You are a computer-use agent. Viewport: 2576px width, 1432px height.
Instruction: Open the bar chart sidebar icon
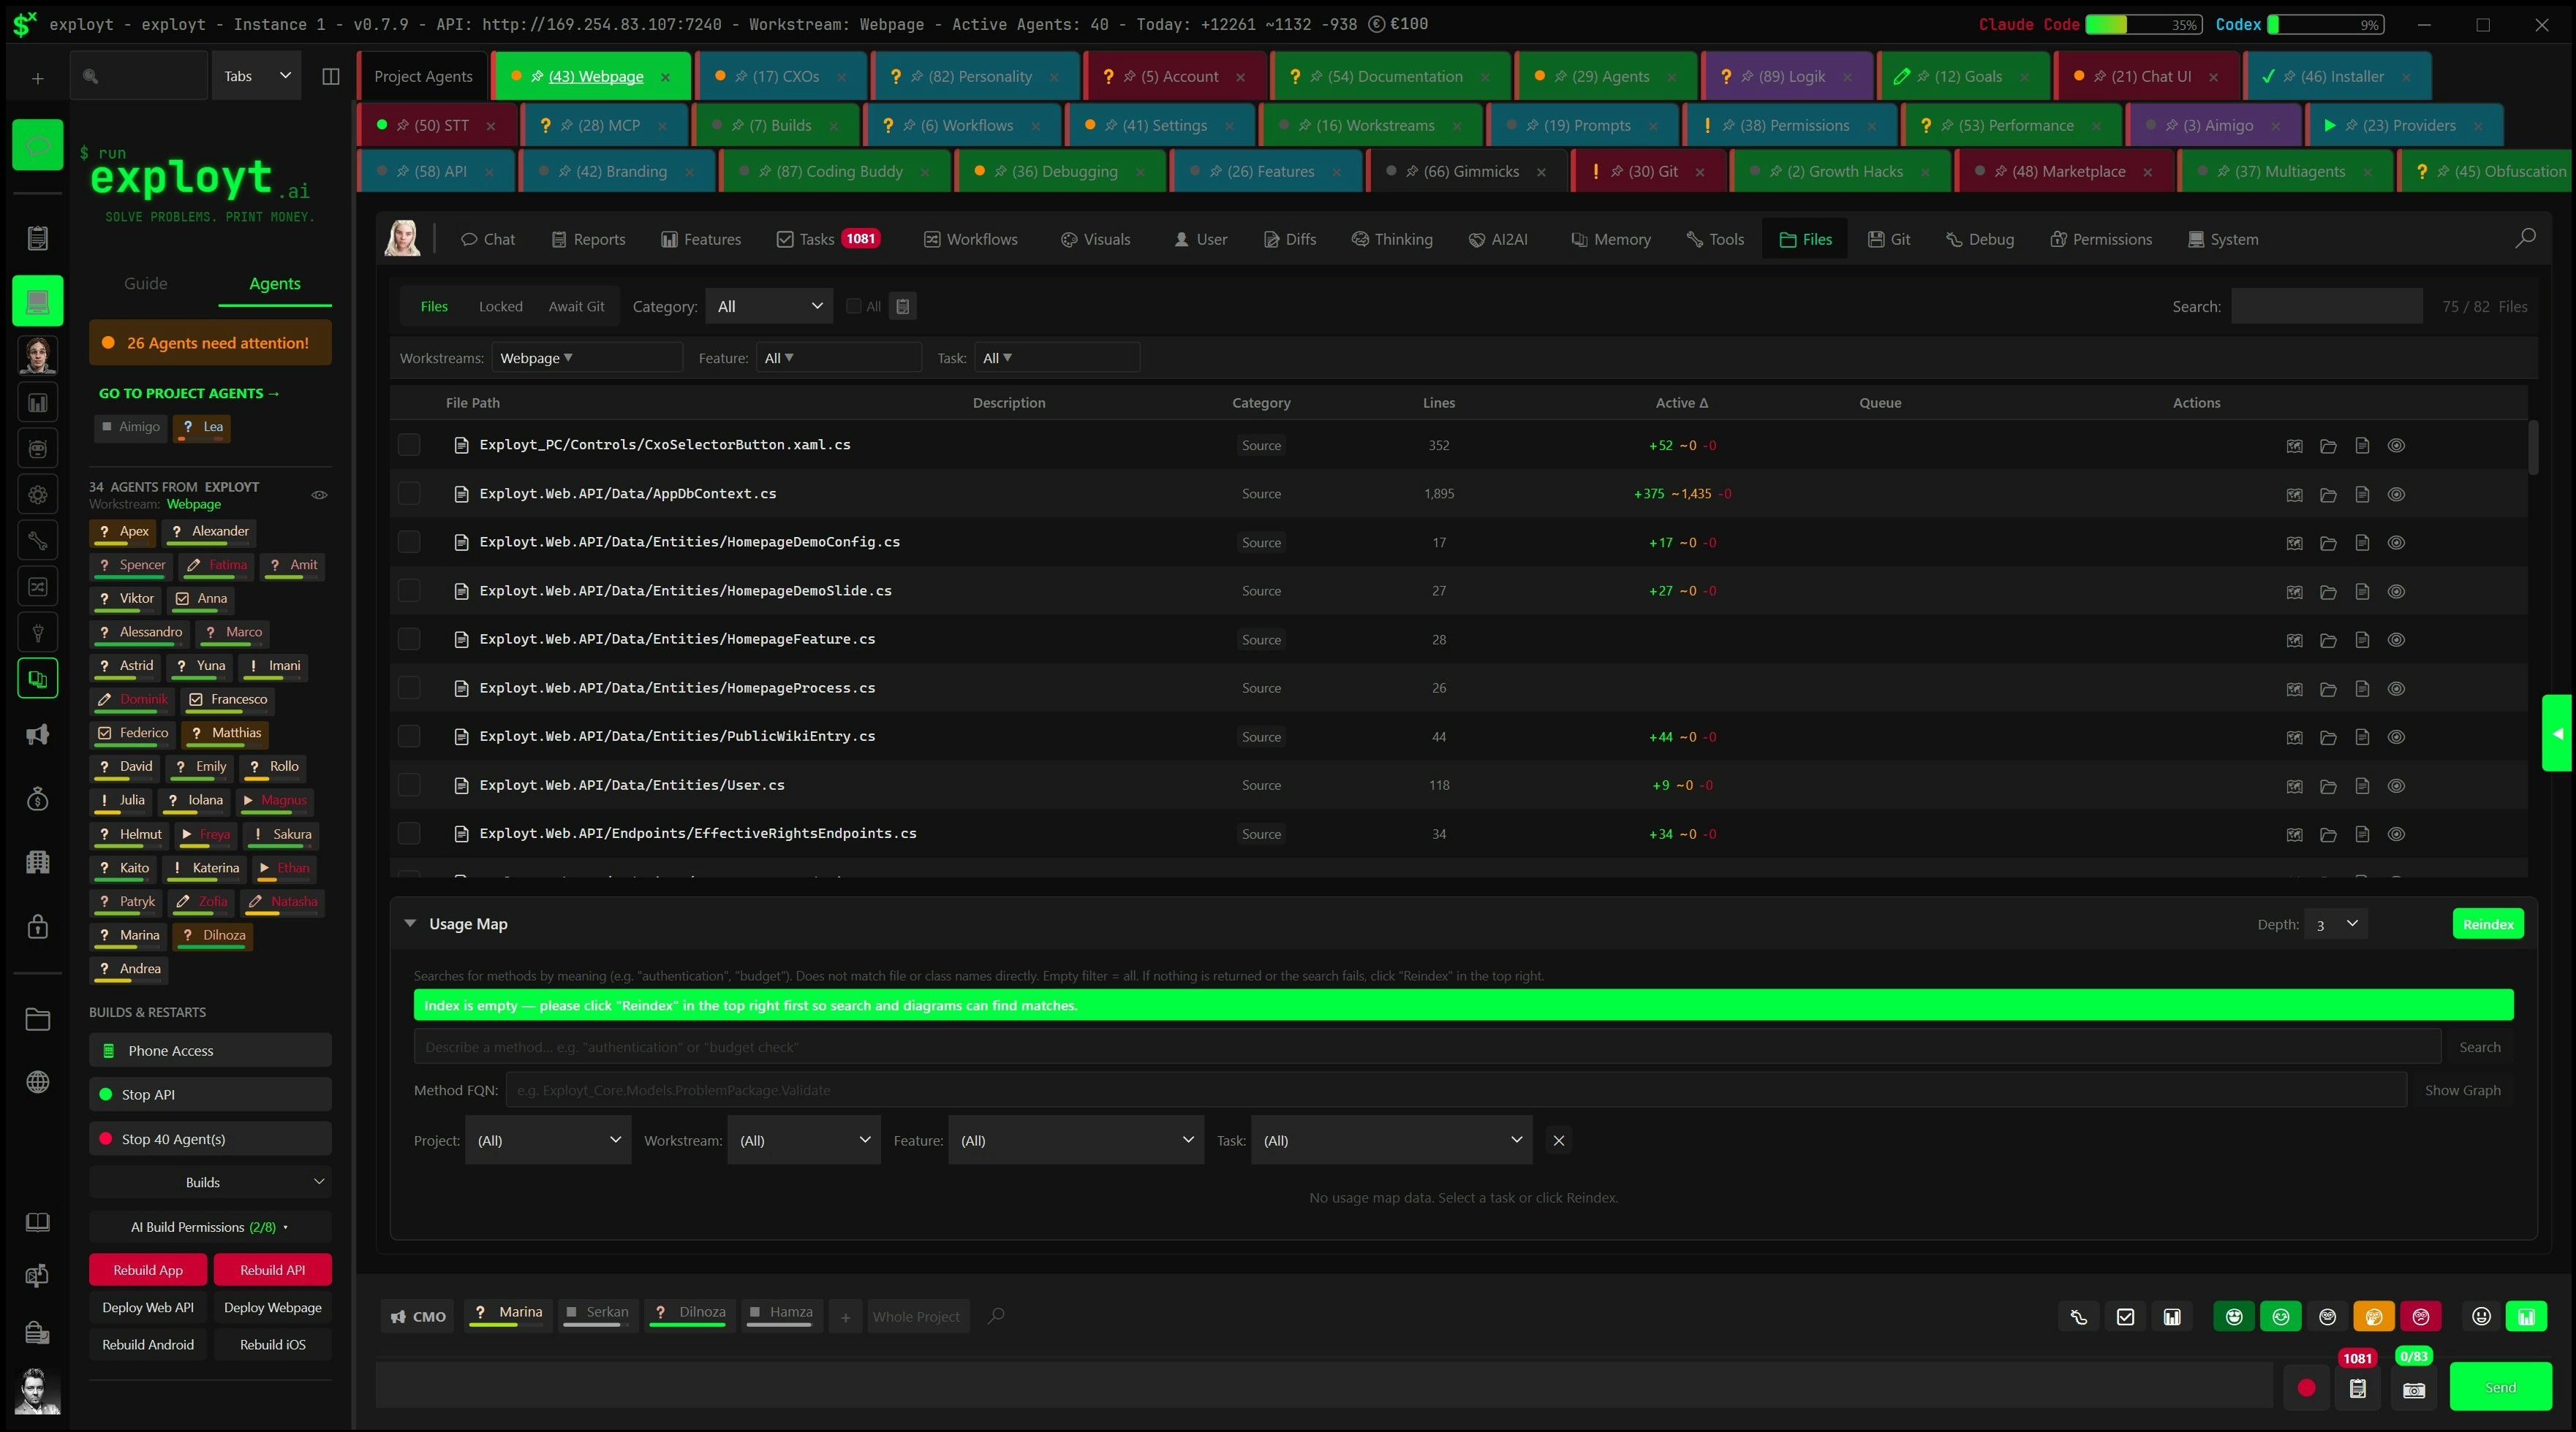point(37,403)
